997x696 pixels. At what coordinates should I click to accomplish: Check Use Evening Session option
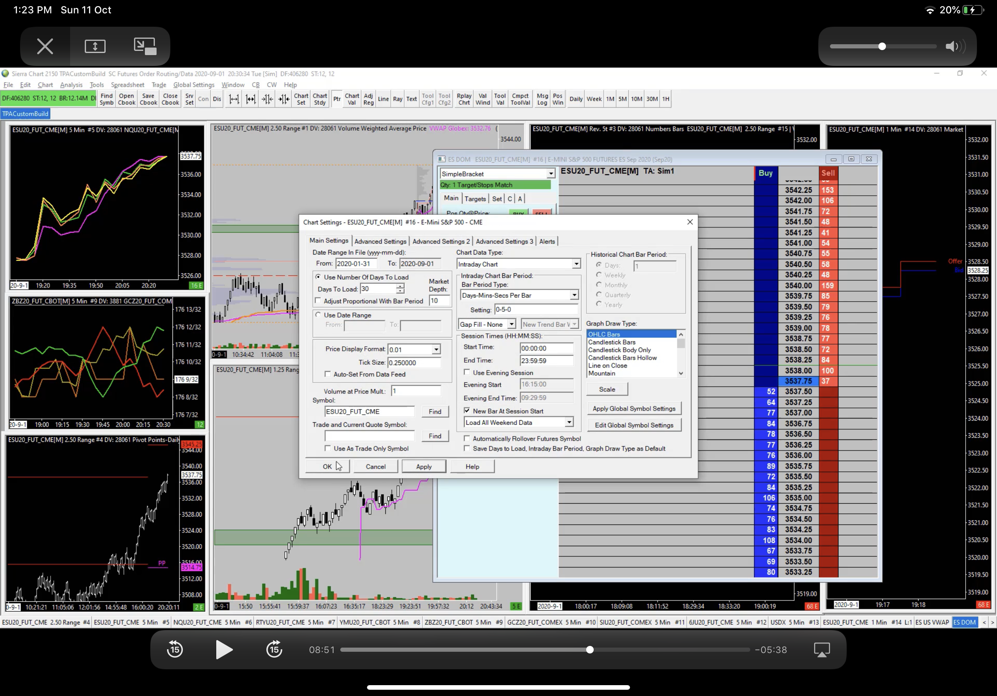467,372
